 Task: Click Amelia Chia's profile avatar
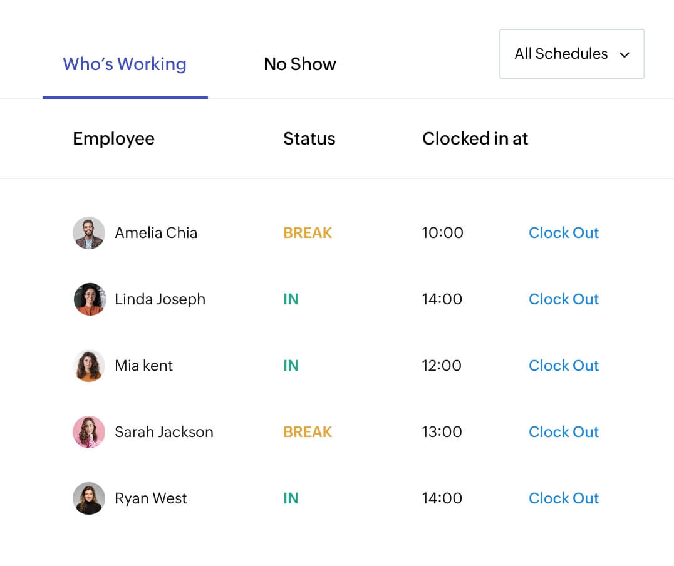88,233
